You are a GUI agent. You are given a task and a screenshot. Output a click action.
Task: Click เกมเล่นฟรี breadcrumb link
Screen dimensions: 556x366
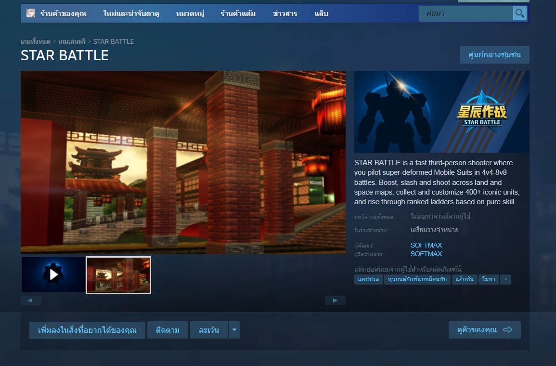click(x=72, y=41)
